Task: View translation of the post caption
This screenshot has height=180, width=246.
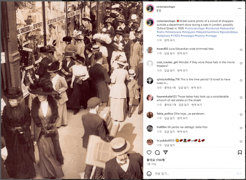Action: click(x=170, y=40)
